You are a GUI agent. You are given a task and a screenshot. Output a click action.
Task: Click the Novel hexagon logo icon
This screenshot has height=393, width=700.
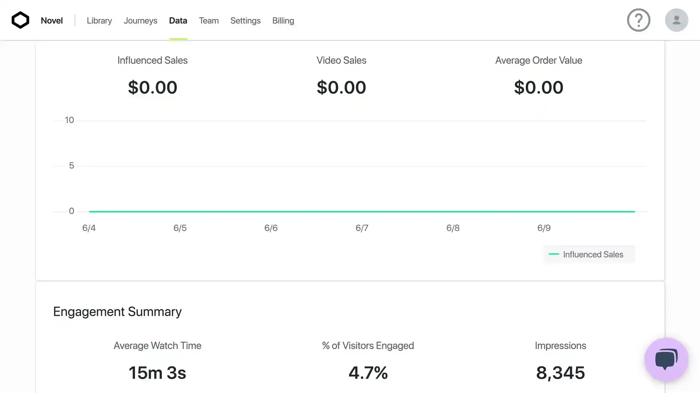[x=20, y=20]
